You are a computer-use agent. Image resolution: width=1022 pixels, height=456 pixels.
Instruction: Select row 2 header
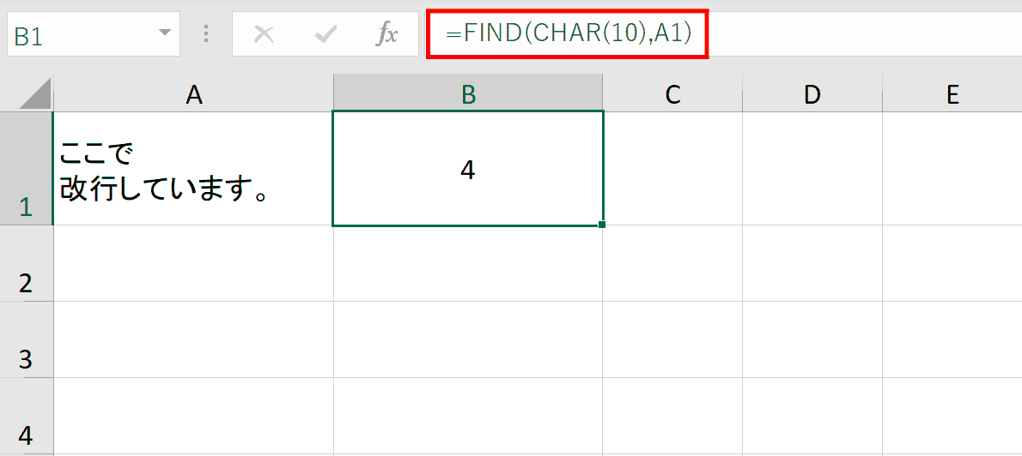(x=26, y=263)
